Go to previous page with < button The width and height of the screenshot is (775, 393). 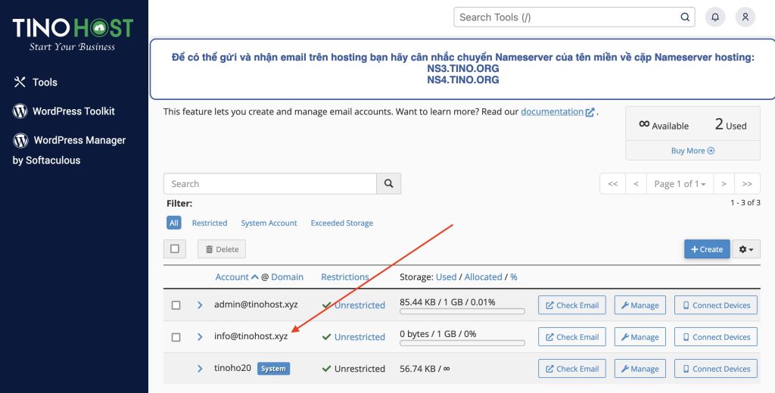click(x=636, y=184)
